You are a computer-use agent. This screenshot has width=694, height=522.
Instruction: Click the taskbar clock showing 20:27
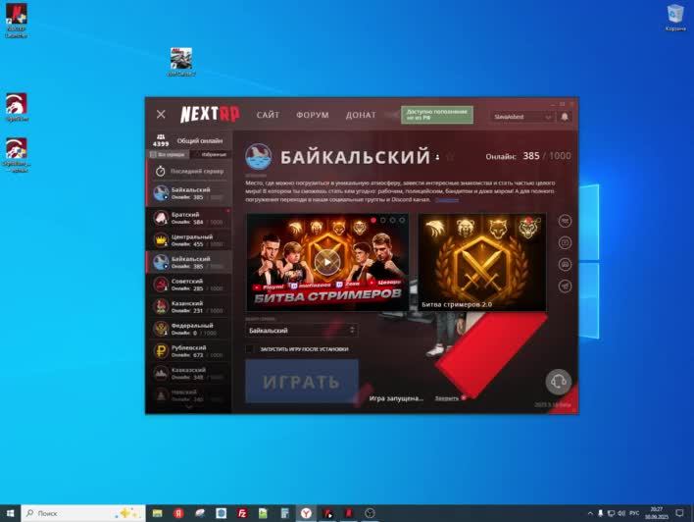click(657, 513)
